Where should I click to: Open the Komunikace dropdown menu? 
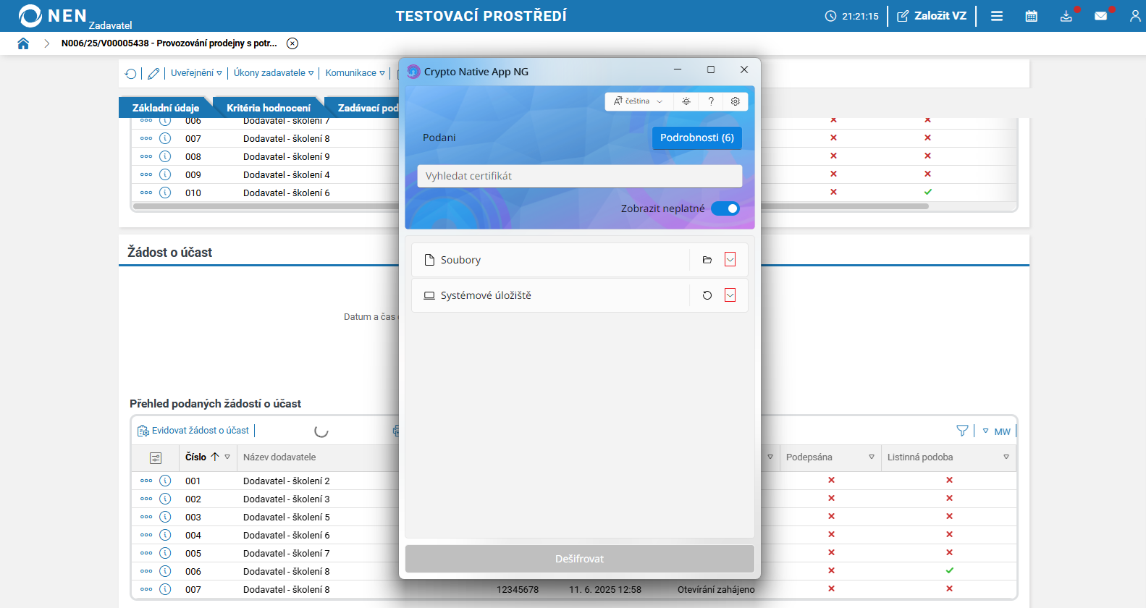(x=355, y=73)
